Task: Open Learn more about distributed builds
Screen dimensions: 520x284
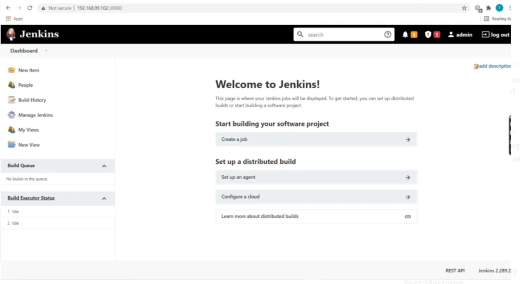Action: coord(316,216)
